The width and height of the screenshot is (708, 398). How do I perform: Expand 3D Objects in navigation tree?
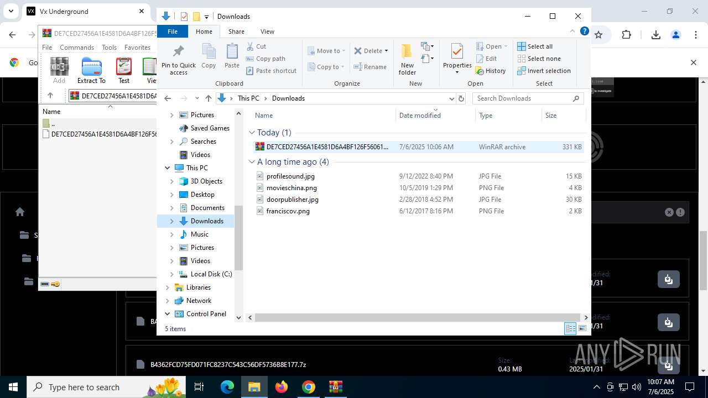point(171,181)
